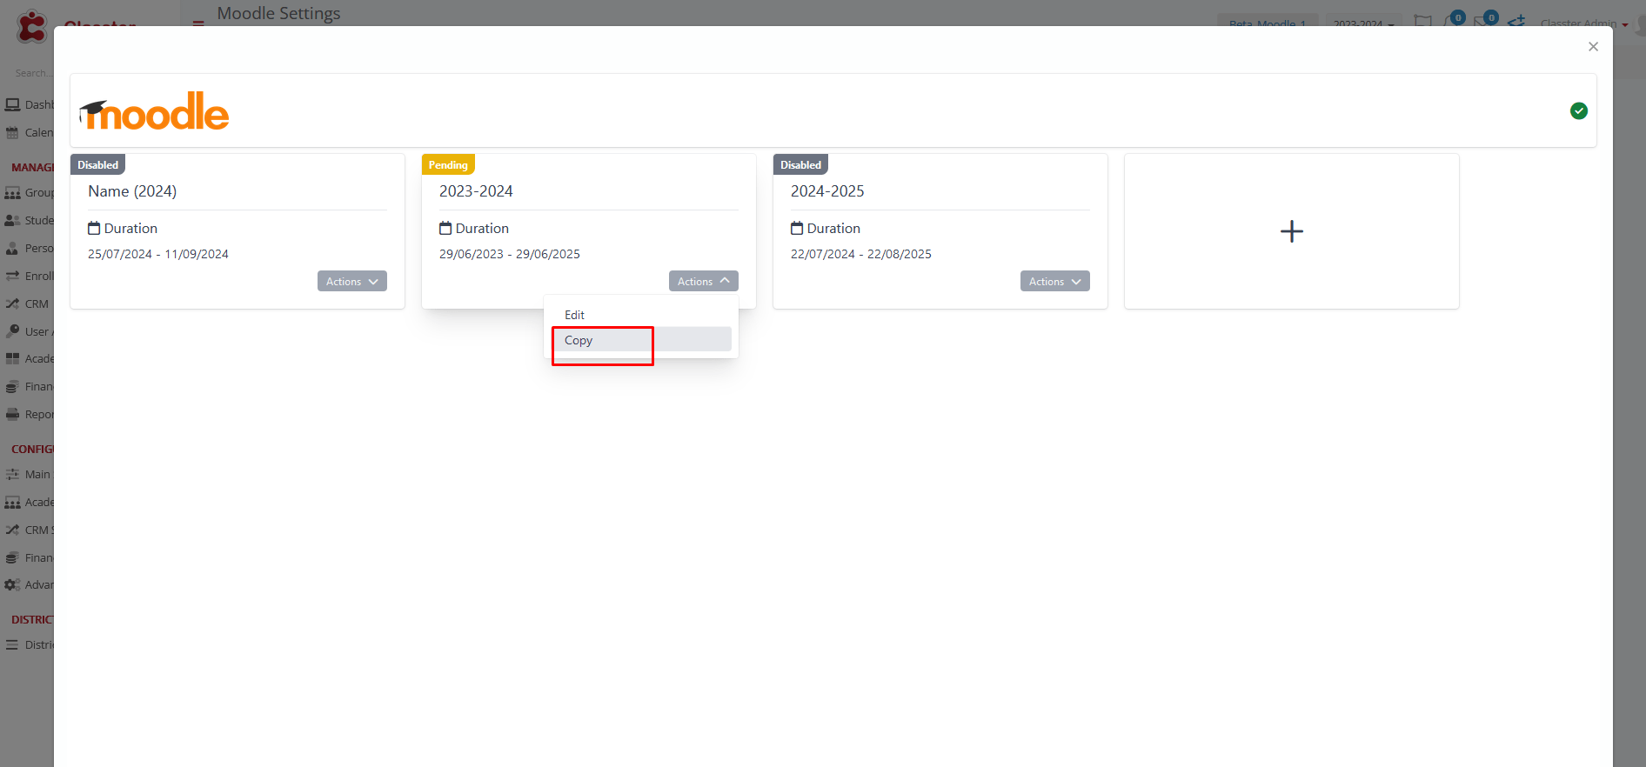1646x767 pixels.
Task: Open Dashboard from the sidebar
Action: 28,105
